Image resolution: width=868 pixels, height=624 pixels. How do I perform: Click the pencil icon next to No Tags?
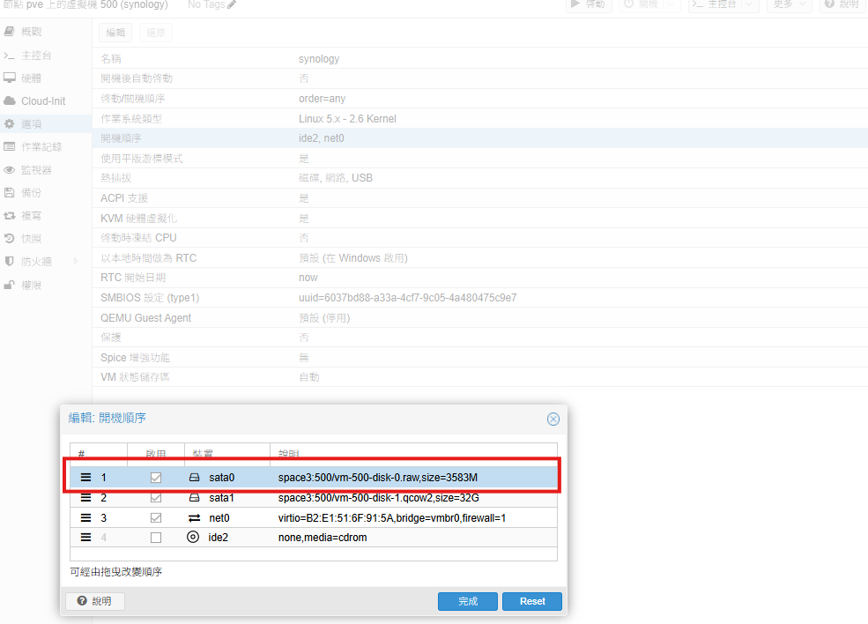coord(232,5)
